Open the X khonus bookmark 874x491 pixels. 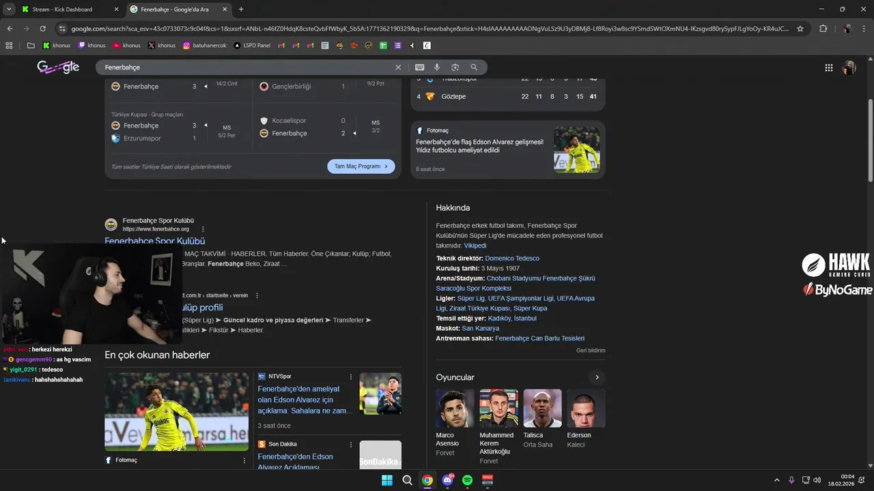(162, 46)
